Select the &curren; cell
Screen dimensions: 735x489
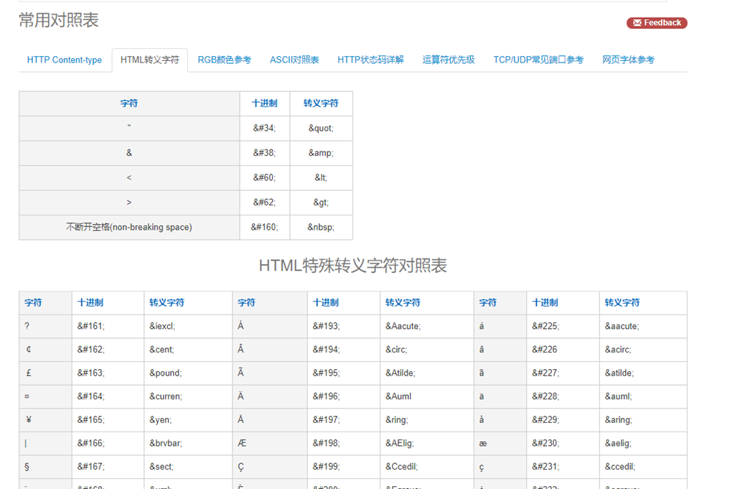[188, 396]
